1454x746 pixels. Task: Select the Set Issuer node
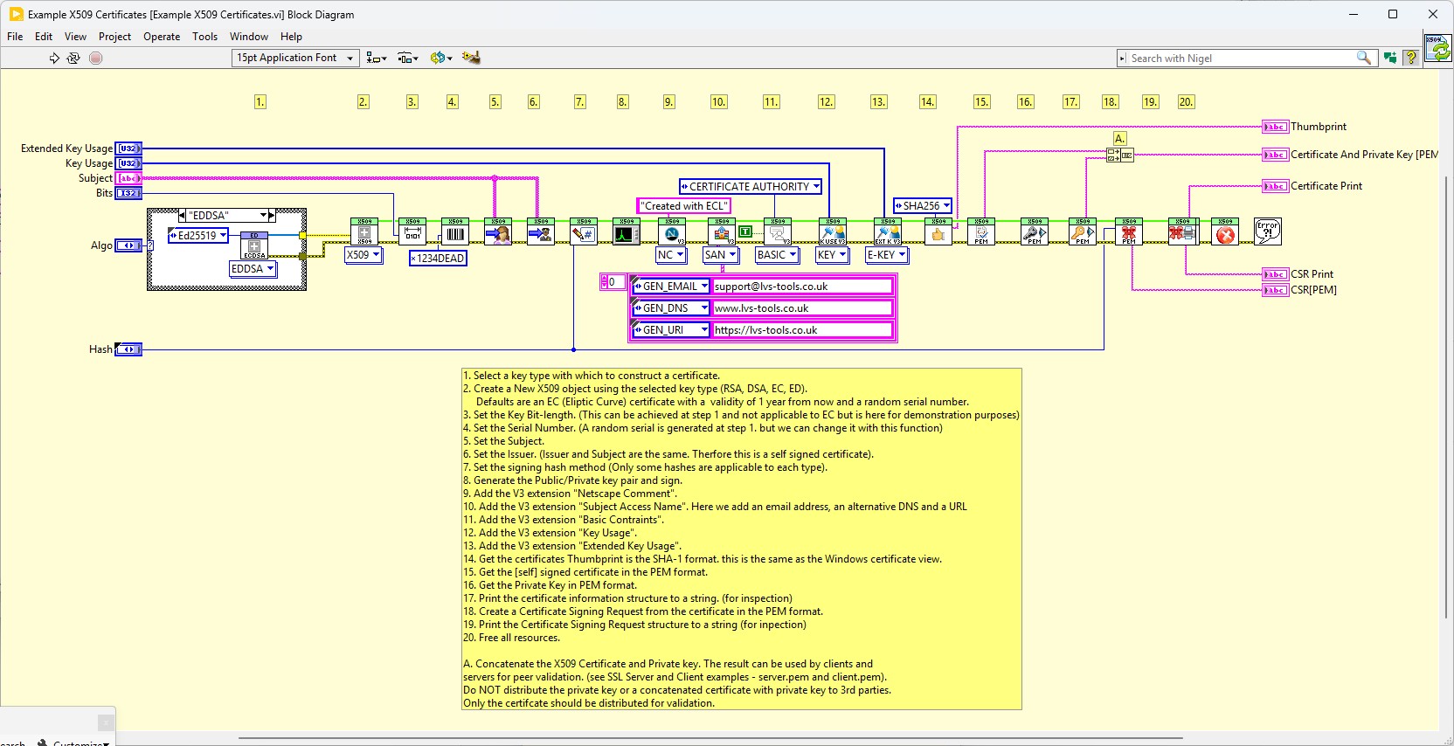pyautogui.click(x=541, y=231)
